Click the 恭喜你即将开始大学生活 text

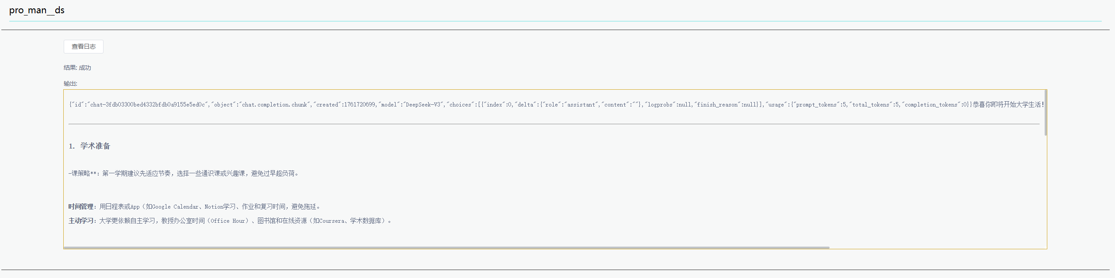[x=1007, y=105]
